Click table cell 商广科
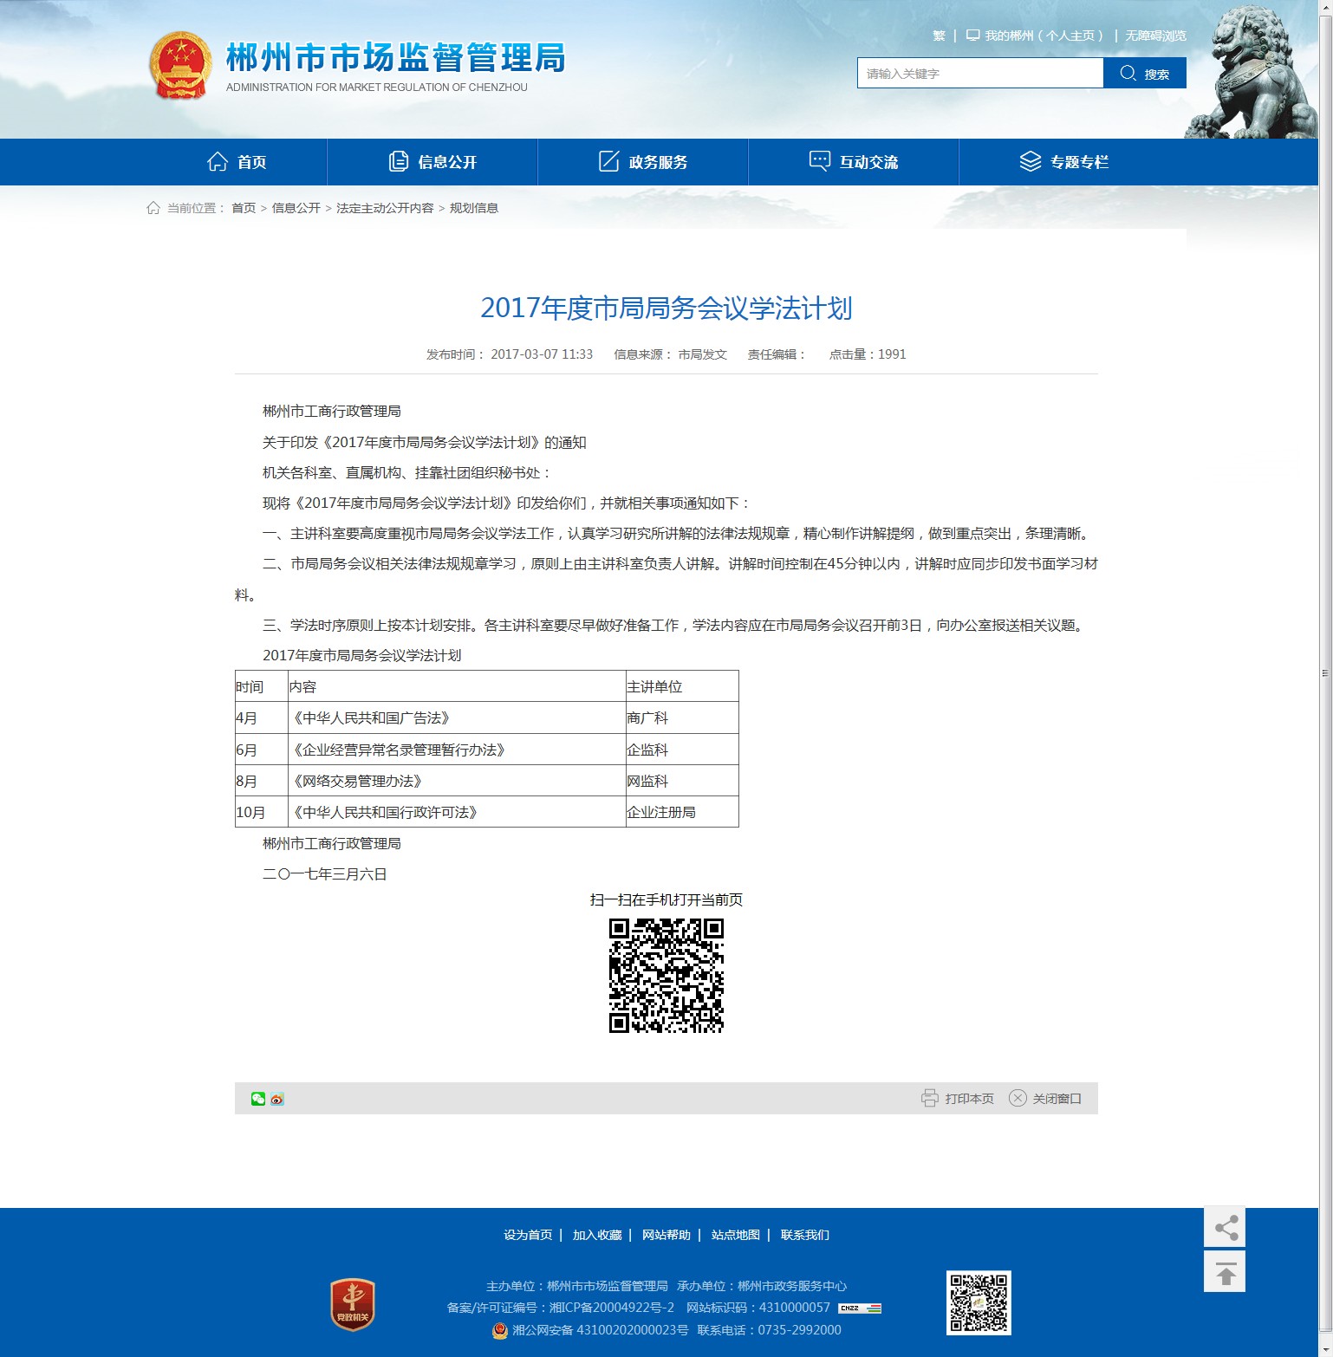 click(x=682, y=717)
